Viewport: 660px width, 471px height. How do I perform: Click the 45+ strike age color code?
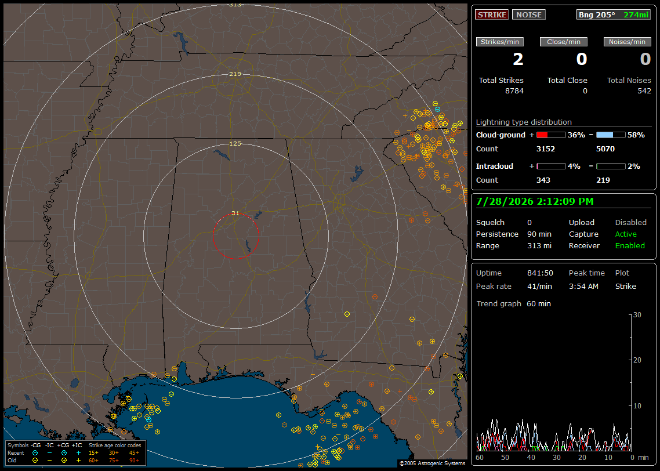point(134,453)
